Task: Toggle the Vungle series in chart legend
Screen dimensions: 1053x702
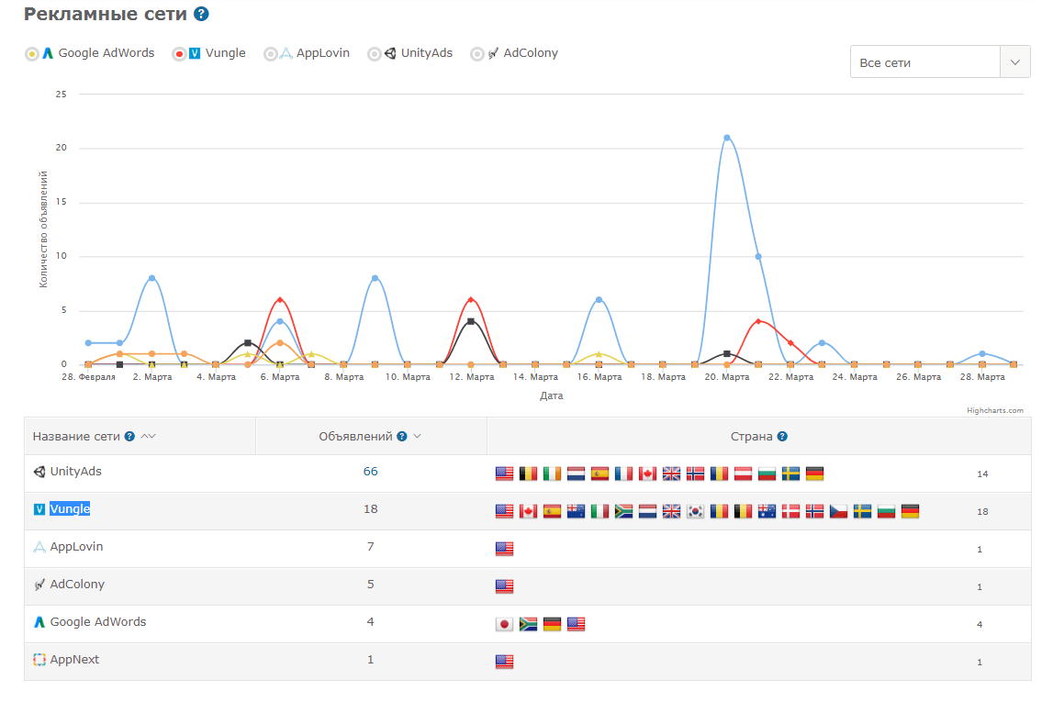Action: tap(180, 54)
